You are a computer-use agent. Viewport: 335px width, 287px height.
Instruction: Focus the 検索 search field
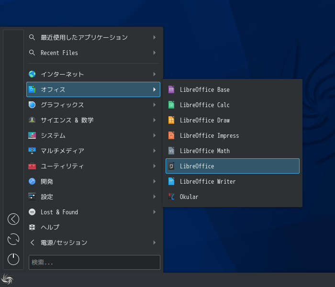pos(94,262)
